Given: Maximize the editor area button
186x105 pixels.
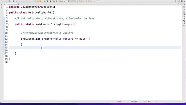Looking at the screenshot, I should pyautogui.click(x=181, y=4).
